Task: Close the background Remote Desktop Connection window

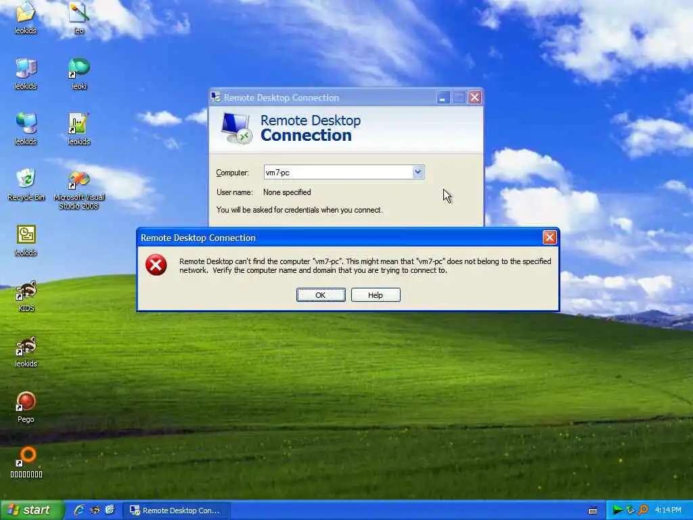Action: 474,97
